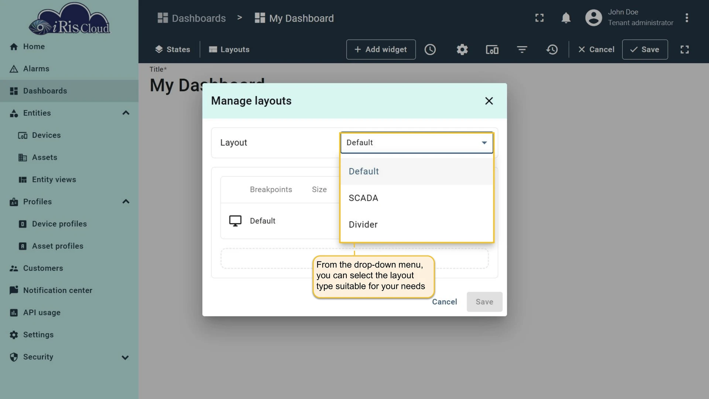709x399 pixels.
Task: Click Save in the dashboard toolbar
Action: (645, 50)
